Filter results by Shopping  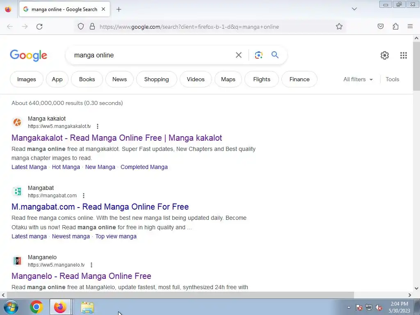tap(156, 79)
